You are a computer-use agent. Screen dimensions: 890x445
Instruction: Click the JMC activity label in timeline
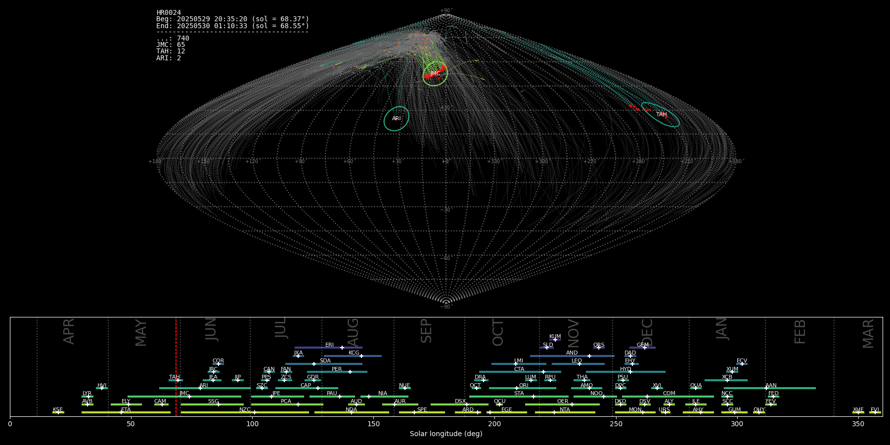[184, 394]
